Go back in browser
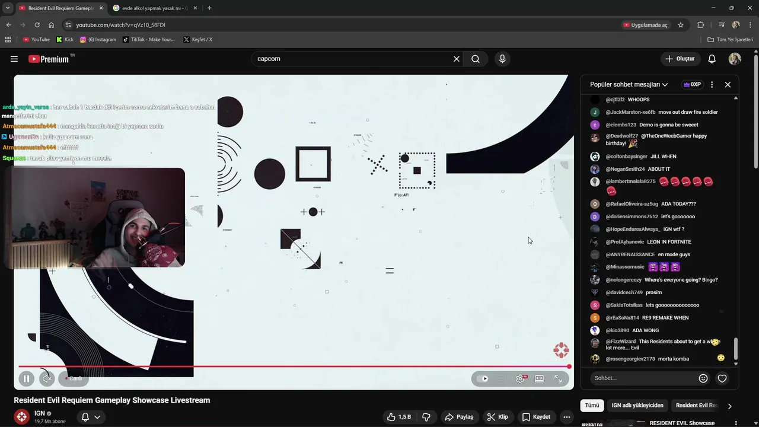The width and height of the screenshot is (759, 427). pos(8,25)
